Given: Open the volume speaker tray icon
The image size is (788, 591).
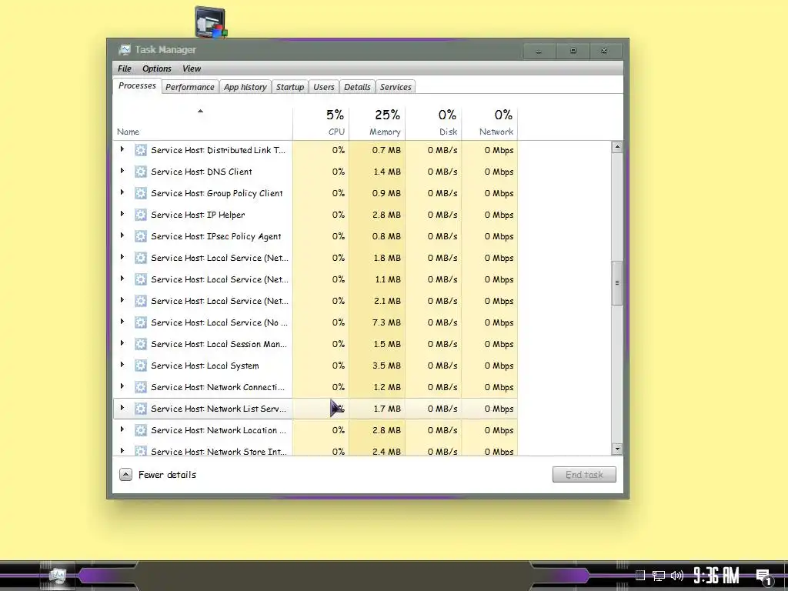Looking at the screenshot, I should click(677, 576).
